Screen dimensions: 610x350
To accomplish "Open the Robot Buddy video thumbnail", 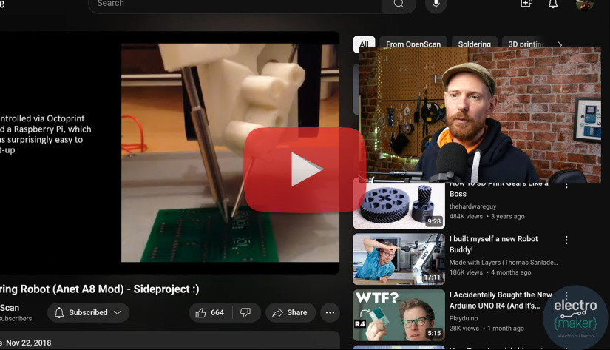I will click(399, 259).
